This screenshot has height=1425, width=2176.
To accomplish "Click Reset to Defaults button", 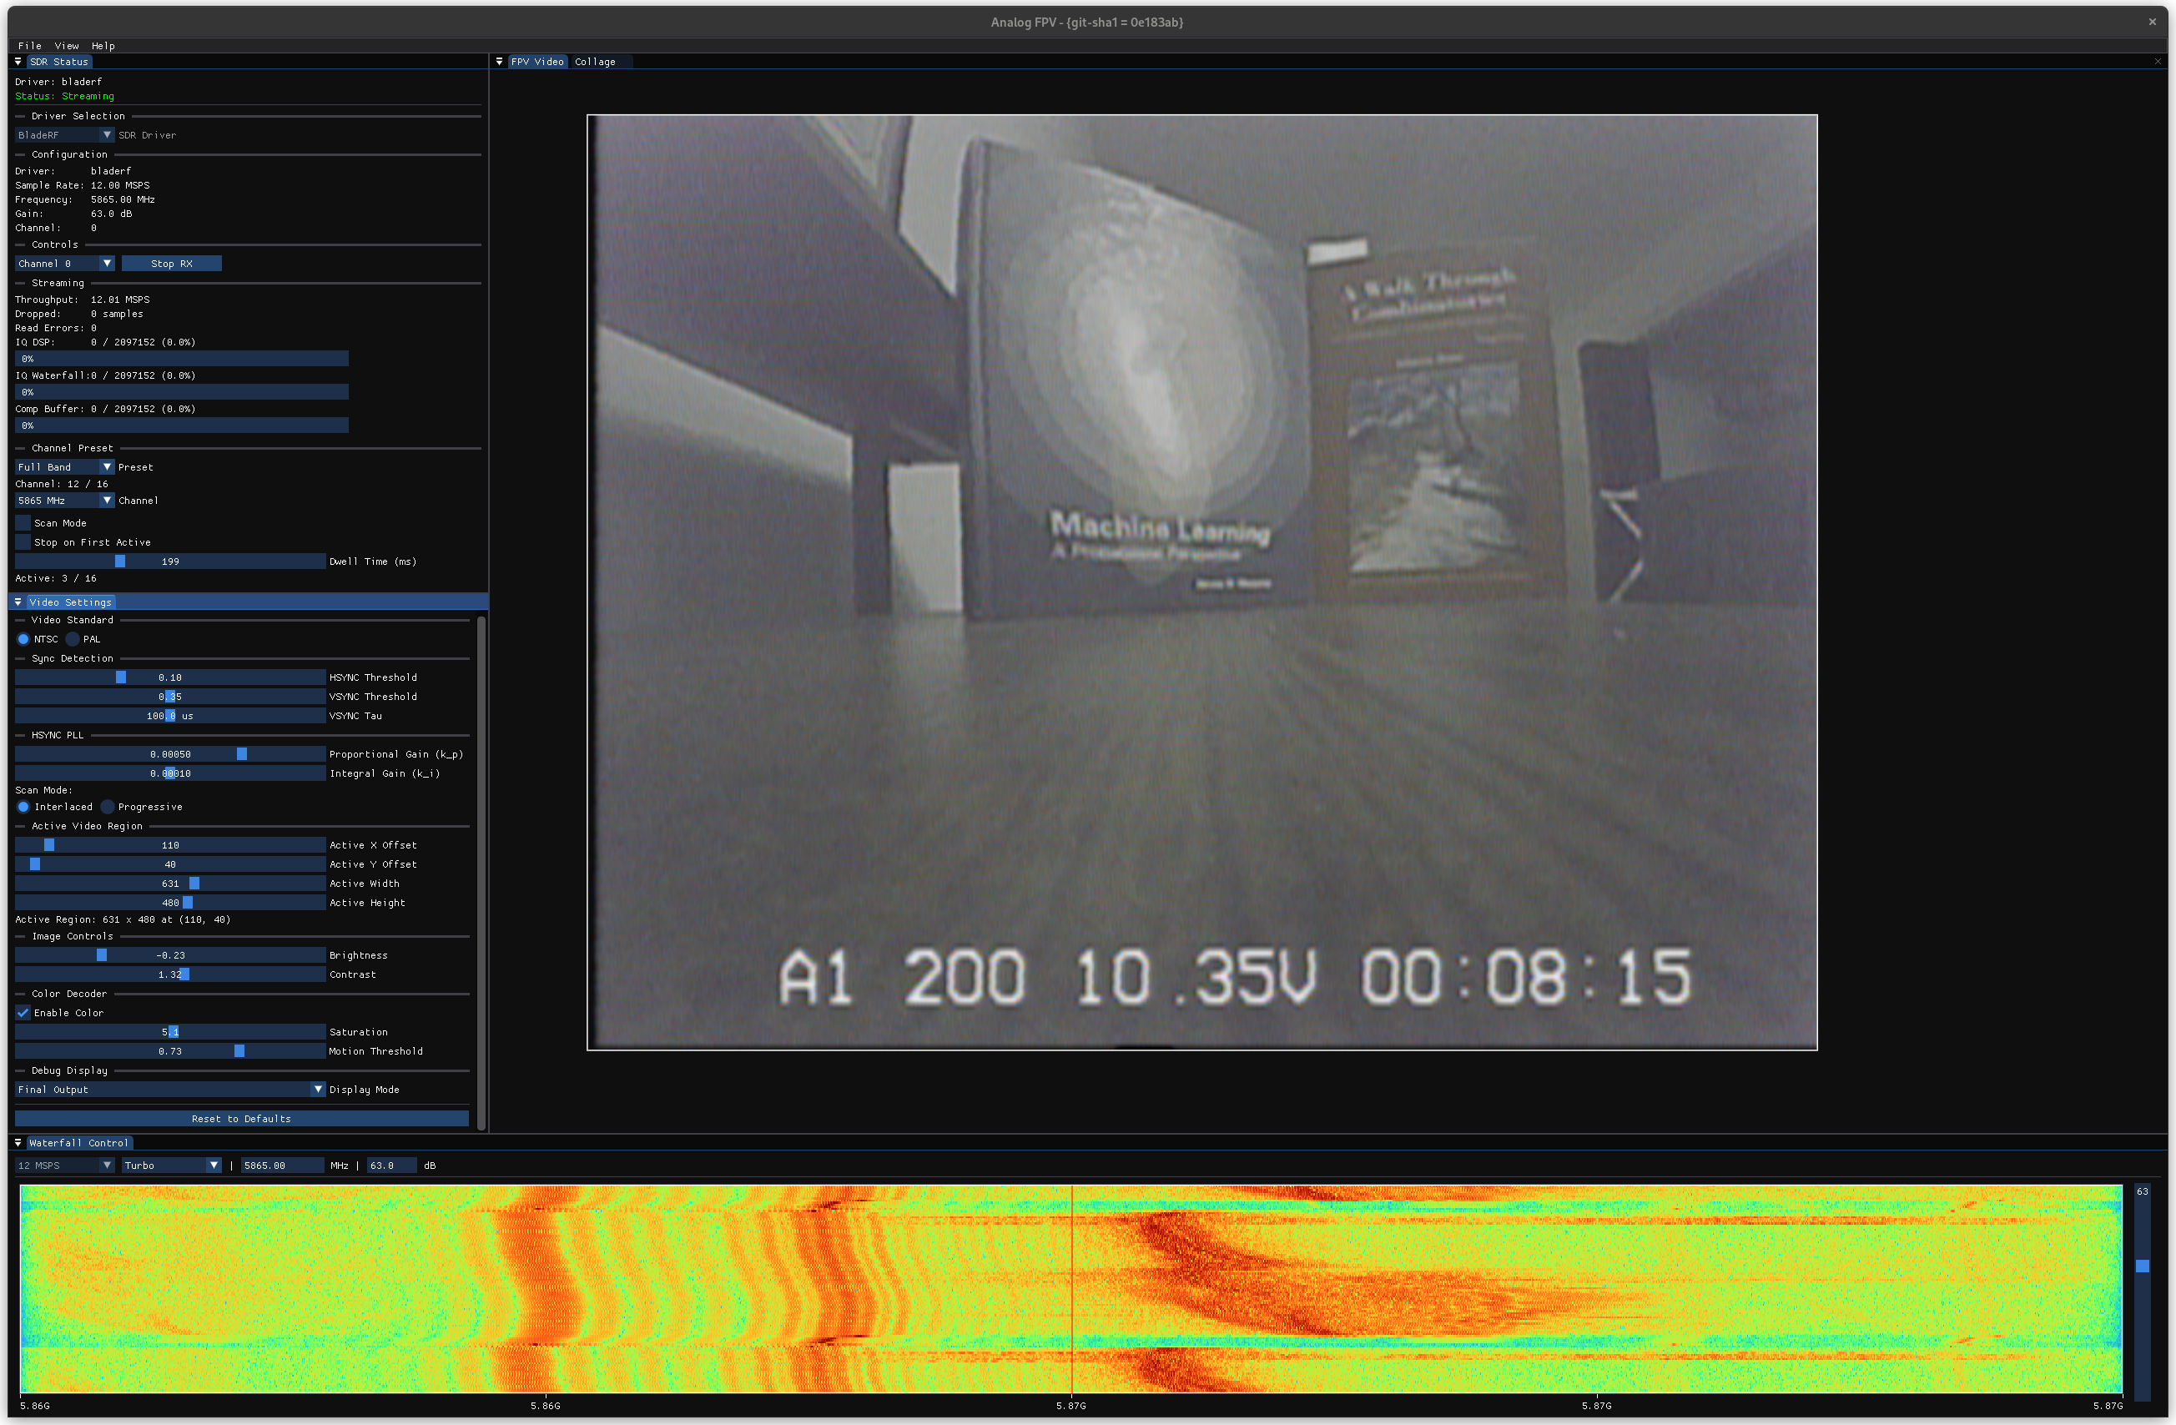I will click(x=241, y=1119).
